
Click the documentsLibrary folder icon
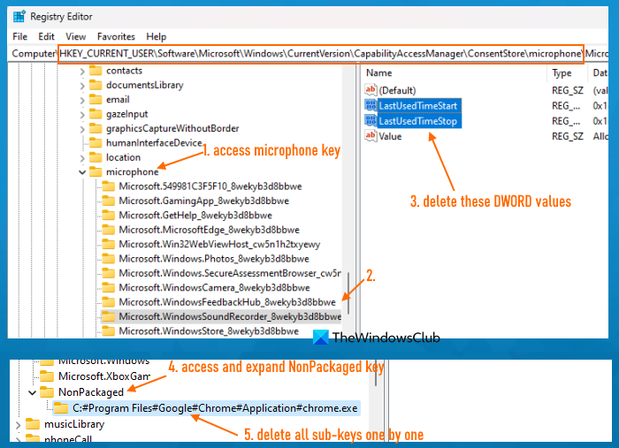96,85
